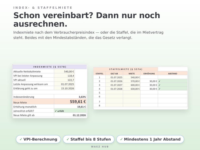Click the STAFFEL column header

click(x=99, y=73)
